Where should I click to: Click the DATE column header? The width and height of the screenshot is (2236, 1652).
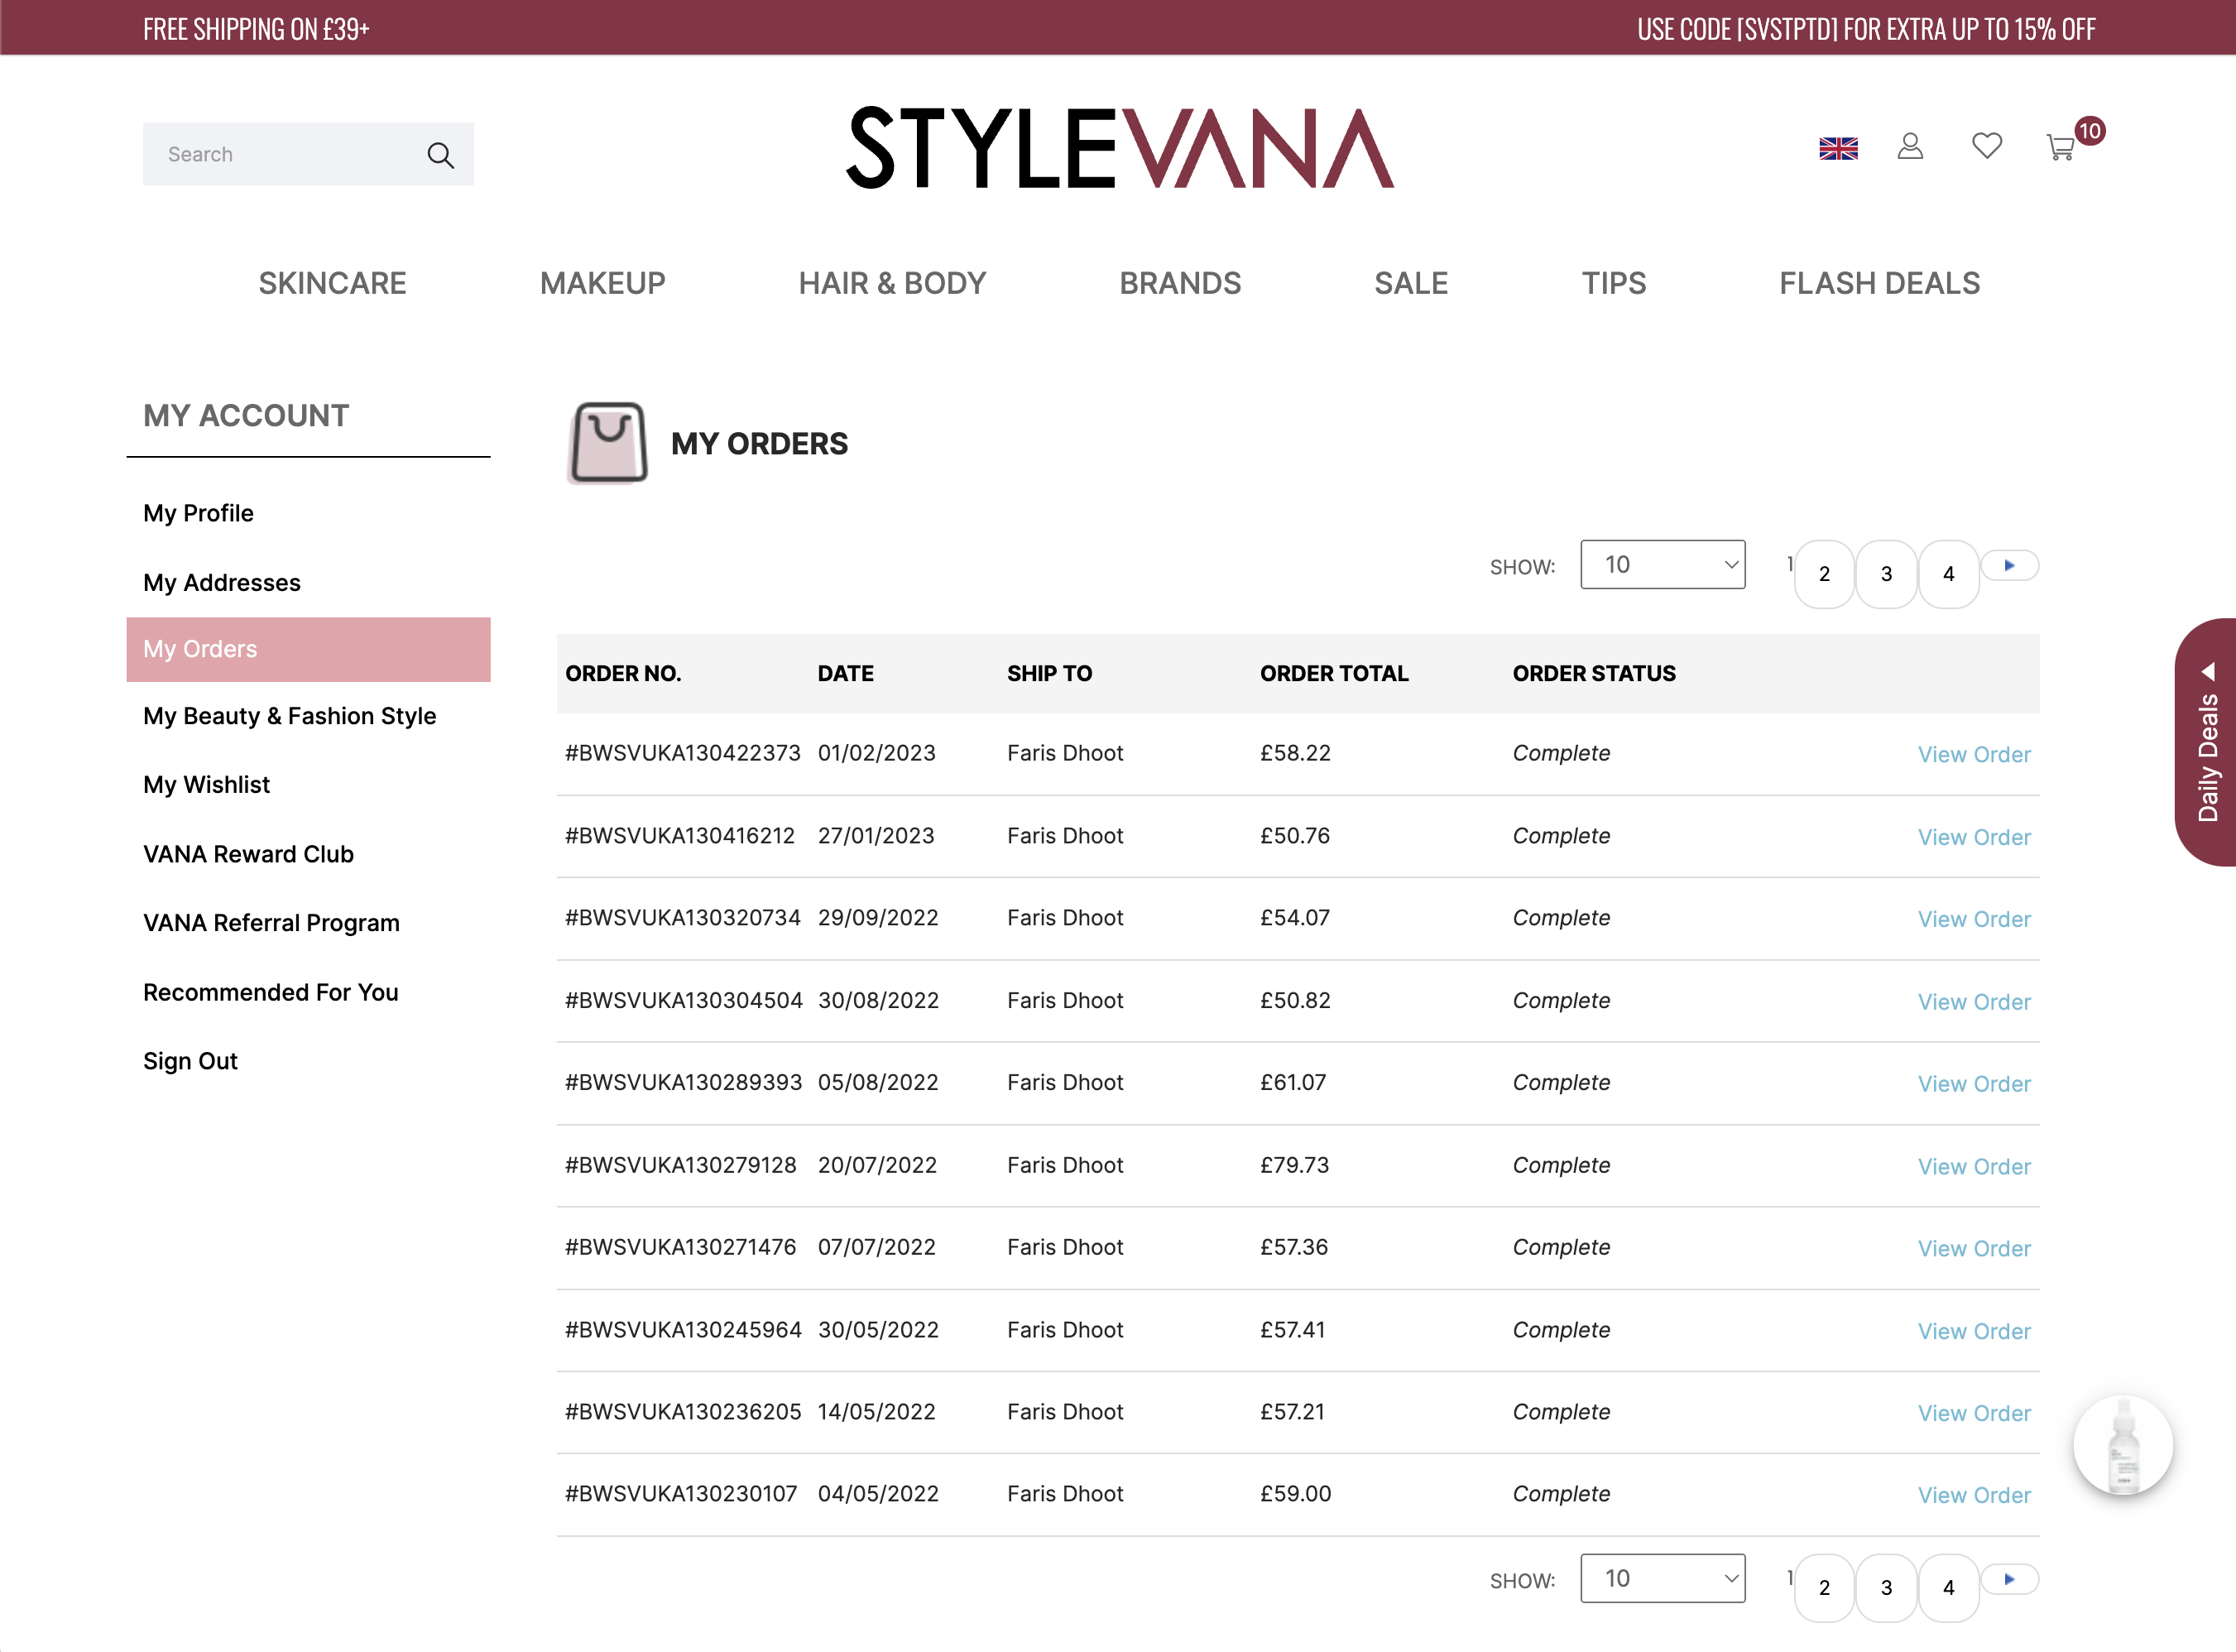tap(846, 674)
